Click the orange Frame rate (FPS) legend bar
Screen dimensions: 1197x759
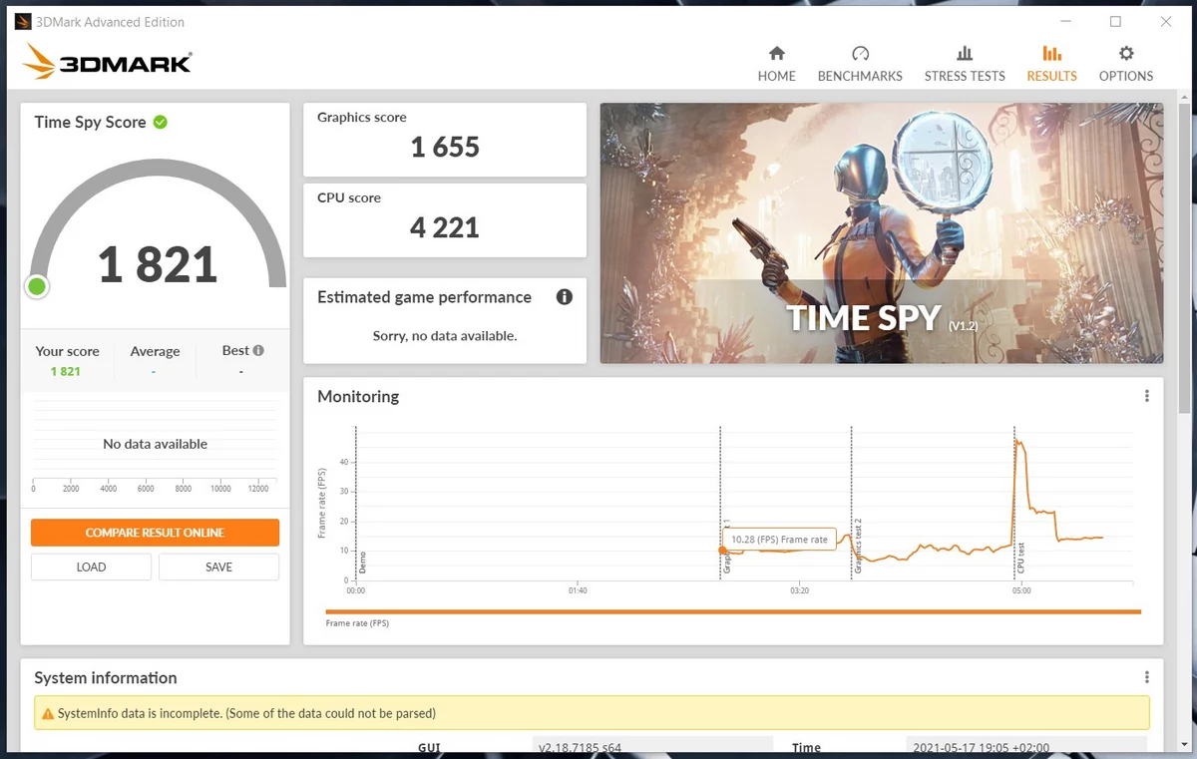click(733, 612)
